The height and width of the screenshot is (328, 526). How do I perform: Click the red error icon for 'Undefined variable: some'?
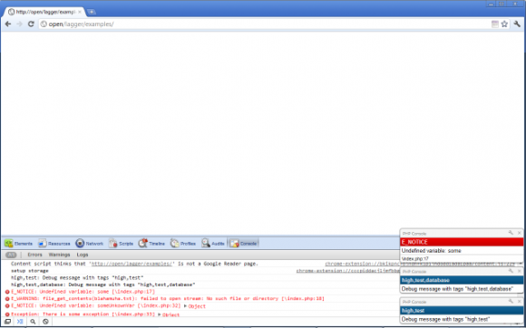click(7, 292)
